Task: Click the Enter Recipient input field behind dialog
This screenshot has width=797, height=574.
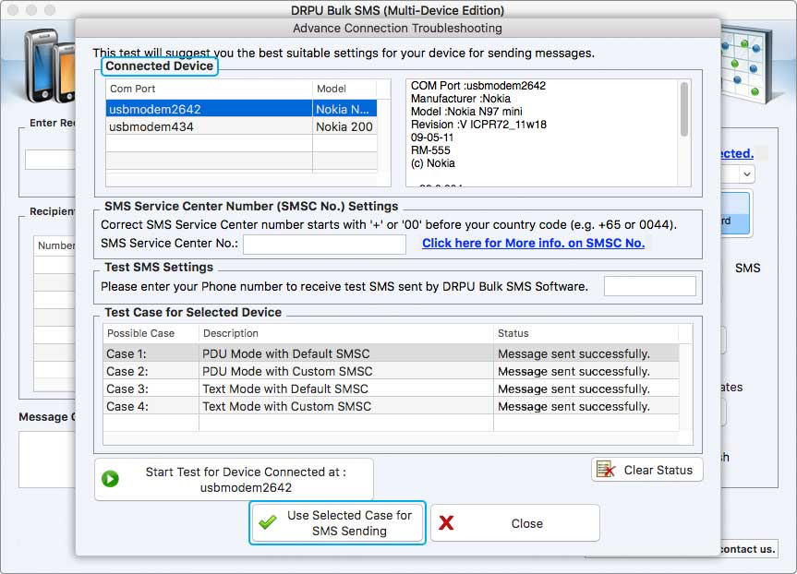Action: [50, 160]
